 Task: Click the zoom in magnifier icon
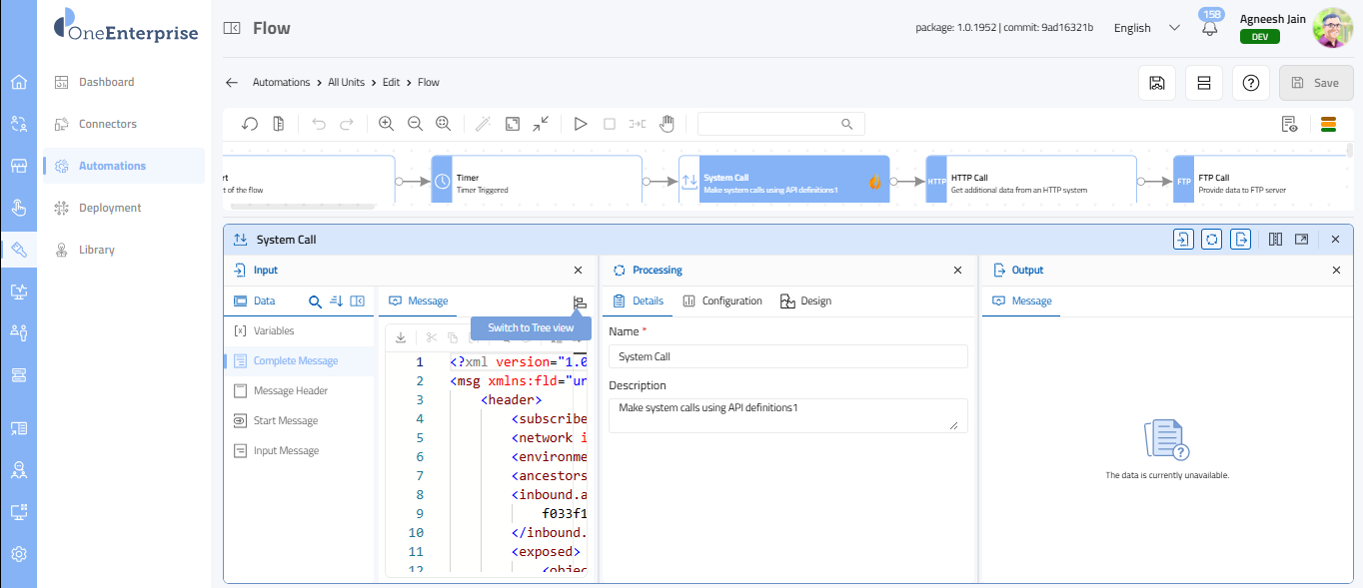(386, 124)
